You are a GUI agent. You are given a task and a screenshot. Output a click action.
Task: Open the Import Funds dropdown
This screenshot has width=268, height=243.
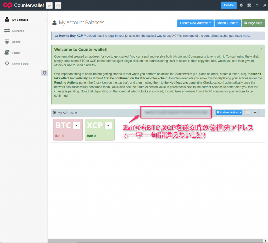pyautogui.click(x=227, y=23)
